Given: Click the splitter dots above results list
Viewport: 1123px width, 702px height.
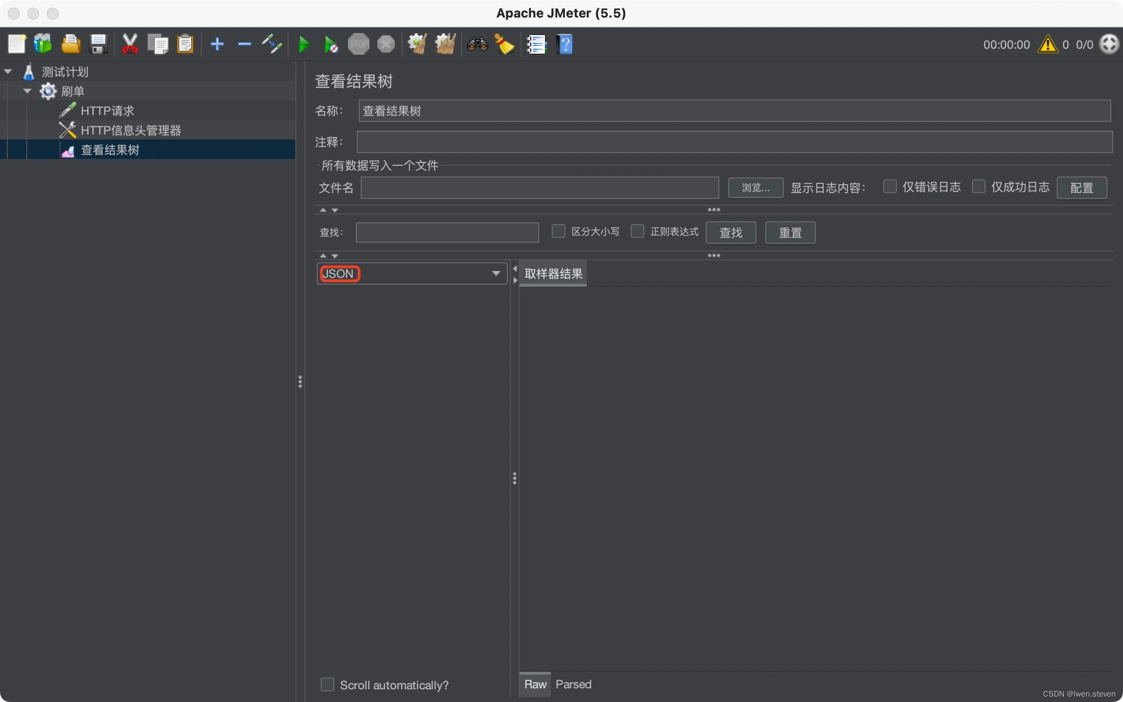Looking at the screenshot, I should click(714, 255).
